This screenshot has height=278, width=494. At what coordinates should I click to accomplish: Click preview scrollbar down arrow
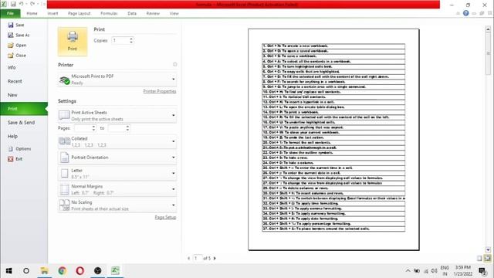pos(488,250)
